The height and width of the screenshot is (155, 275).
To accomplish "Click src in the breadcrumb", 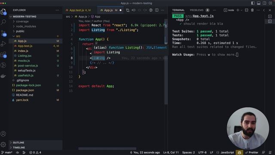I will pyautogui.click(x=68, y=16).
